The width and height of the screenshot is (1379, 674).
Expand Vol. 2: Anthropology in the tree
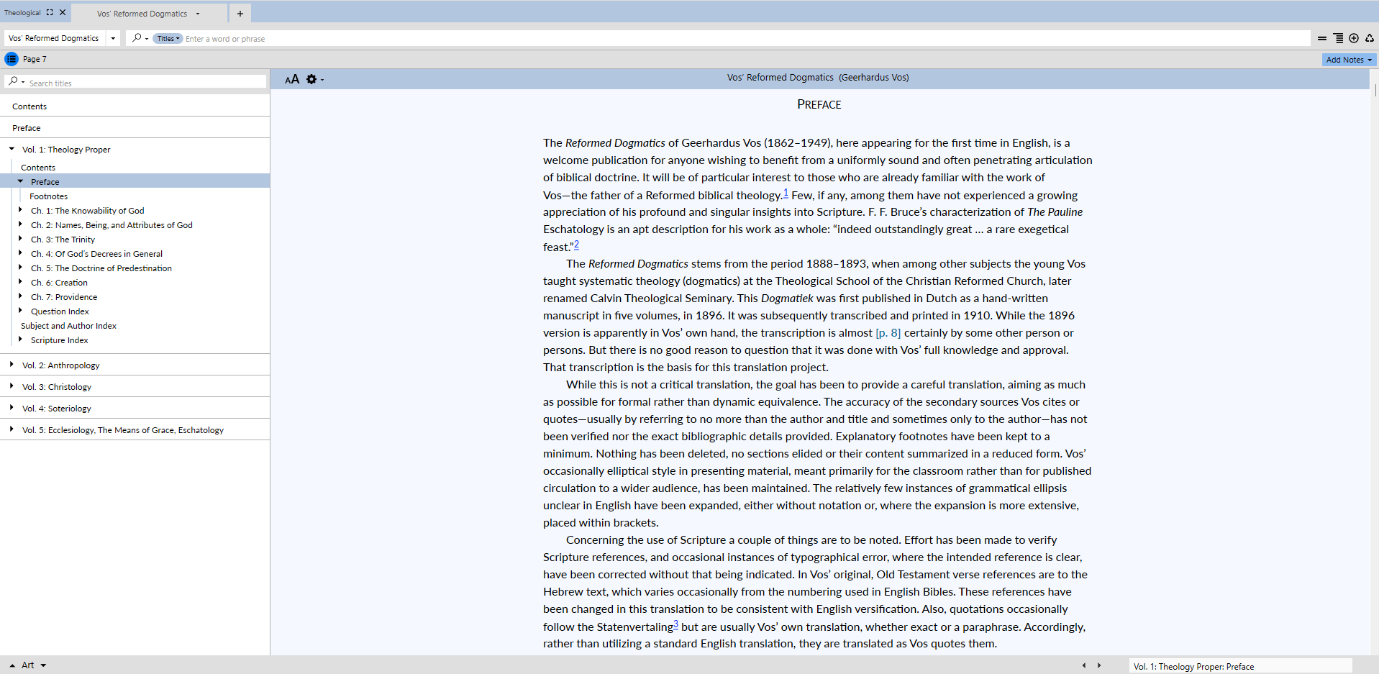[x=12, y=365]
